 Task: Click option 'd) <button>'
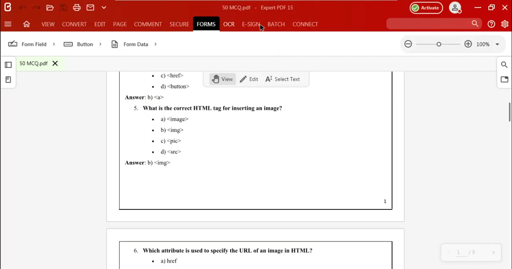click(x=175, y=87)
